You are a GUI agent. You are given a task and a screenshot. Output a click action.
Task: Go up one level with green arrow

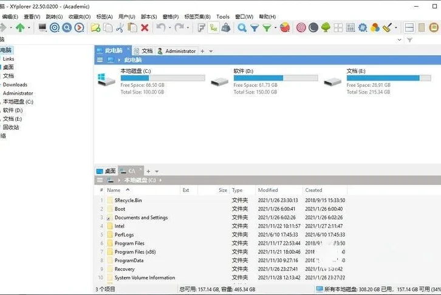pos(20,27)
